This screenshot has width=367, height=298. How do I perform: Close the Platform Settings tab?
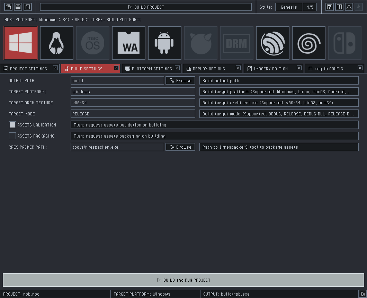coord(177,68)
